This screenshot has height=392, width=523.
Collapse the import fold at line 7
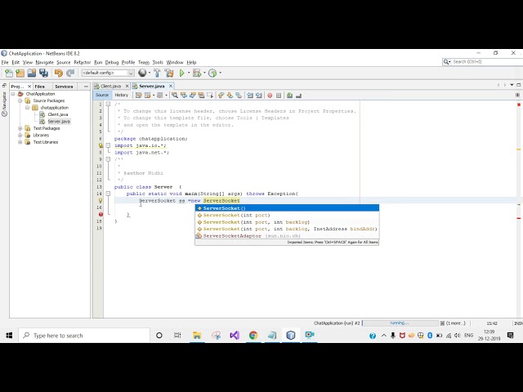coord(108,145)
